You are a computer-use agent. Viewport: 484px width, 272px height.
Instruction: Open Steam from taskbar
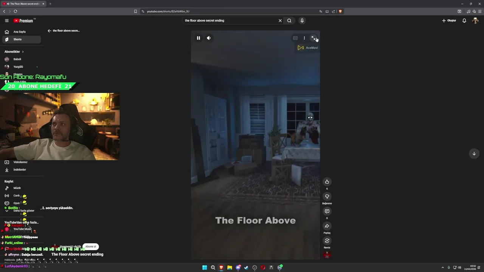tap(246, 267)
